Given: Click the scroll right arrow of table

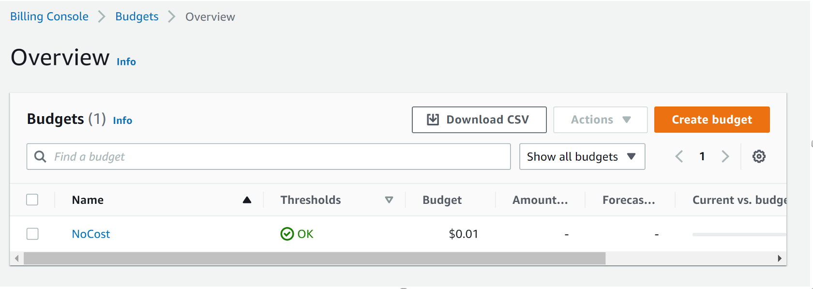Looking at the screenshot, I should (x=779, y=259).
